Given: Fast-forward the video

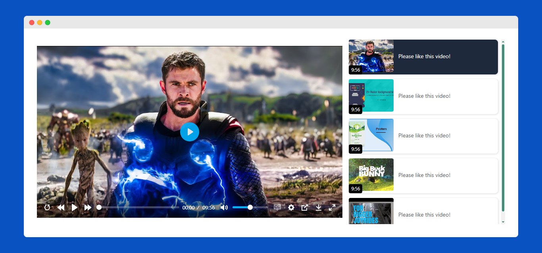Looking at the screenshot, I should [x=87, y=207].
